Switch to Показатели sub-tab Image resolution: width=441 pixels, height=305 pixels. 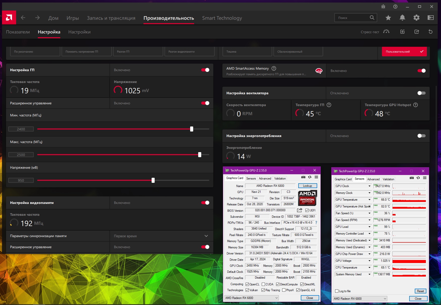click(x=18, y=32)
